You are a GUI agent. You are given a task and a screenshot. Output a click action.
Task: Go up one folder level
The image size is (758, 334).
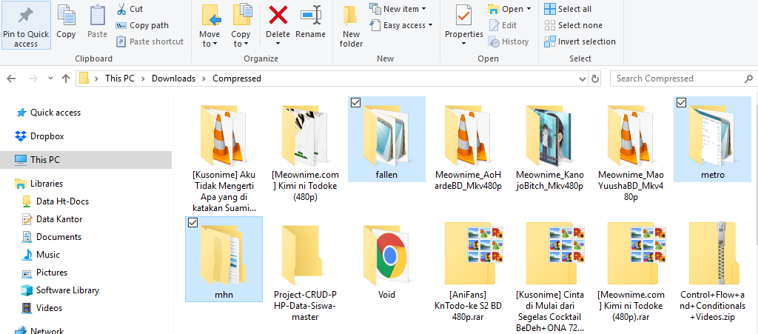(x=66, y=79)
